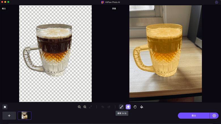
Task: Undo the last edit
Action: tap(103, 107)
